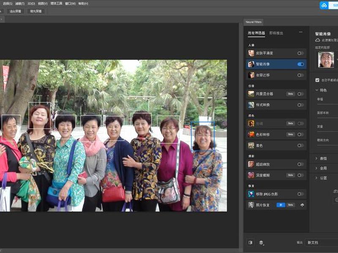Click the preview original toggle icon at bottom

tap(250, 242)
